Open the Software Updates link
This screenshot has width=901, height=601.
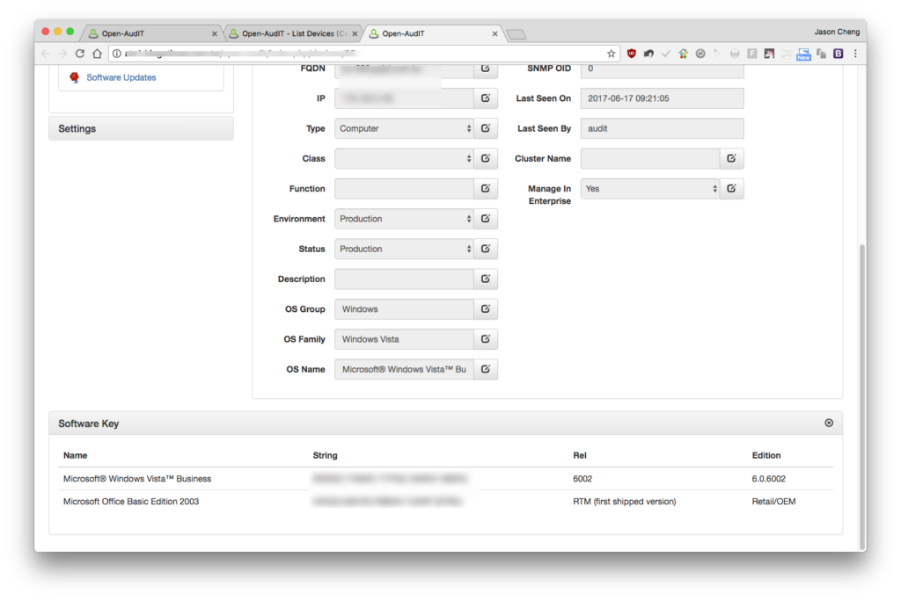121,77
